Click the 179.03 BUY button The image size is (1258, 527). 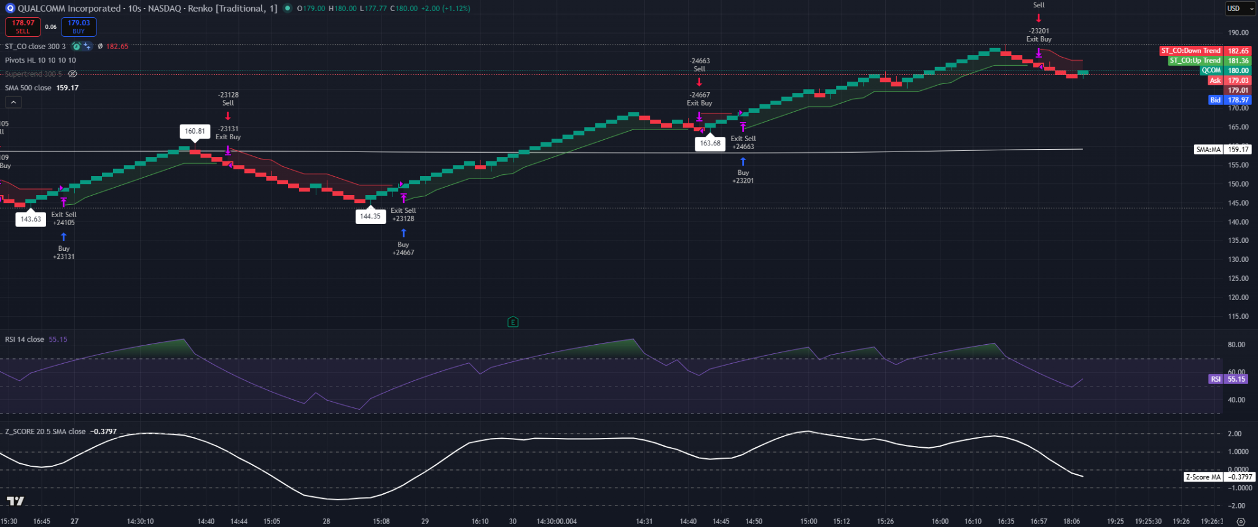[79, 27]
